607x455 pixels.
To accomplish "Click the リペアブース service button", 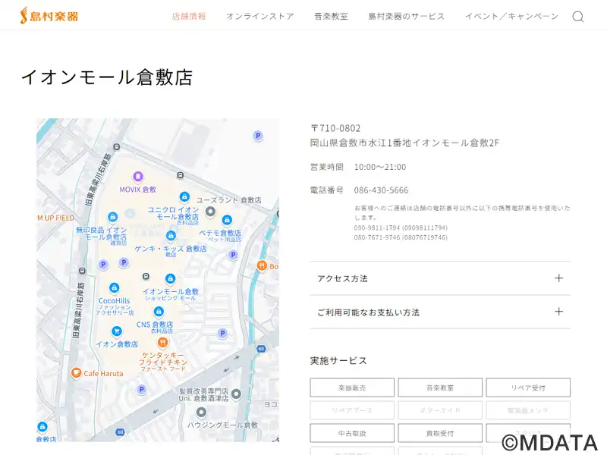I will pos(352,410).
